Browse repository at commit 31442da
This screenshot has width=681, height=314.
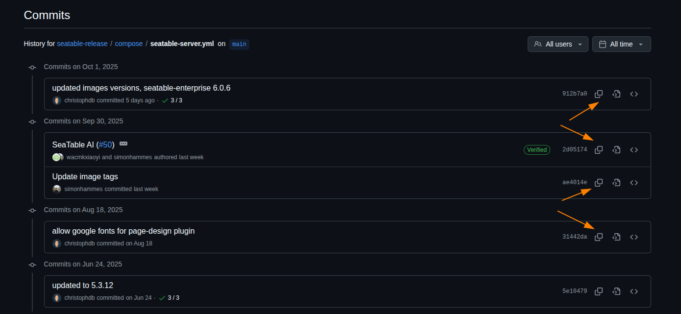[x=634, y=237]
